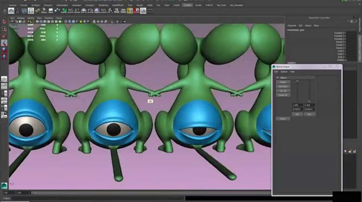This screenshot has height=202, width=362.
Task: Open the viewport Panels menu
Action: [x=59, y=18]
